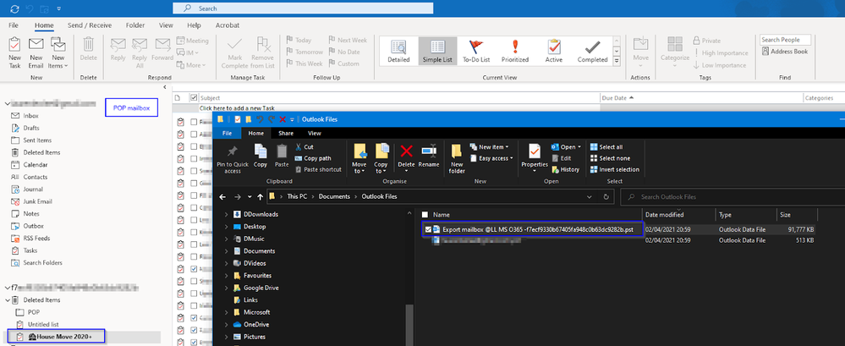Screen dimensions: 845x346
Task: Open Explorer File tab
Action: [227, 133]
